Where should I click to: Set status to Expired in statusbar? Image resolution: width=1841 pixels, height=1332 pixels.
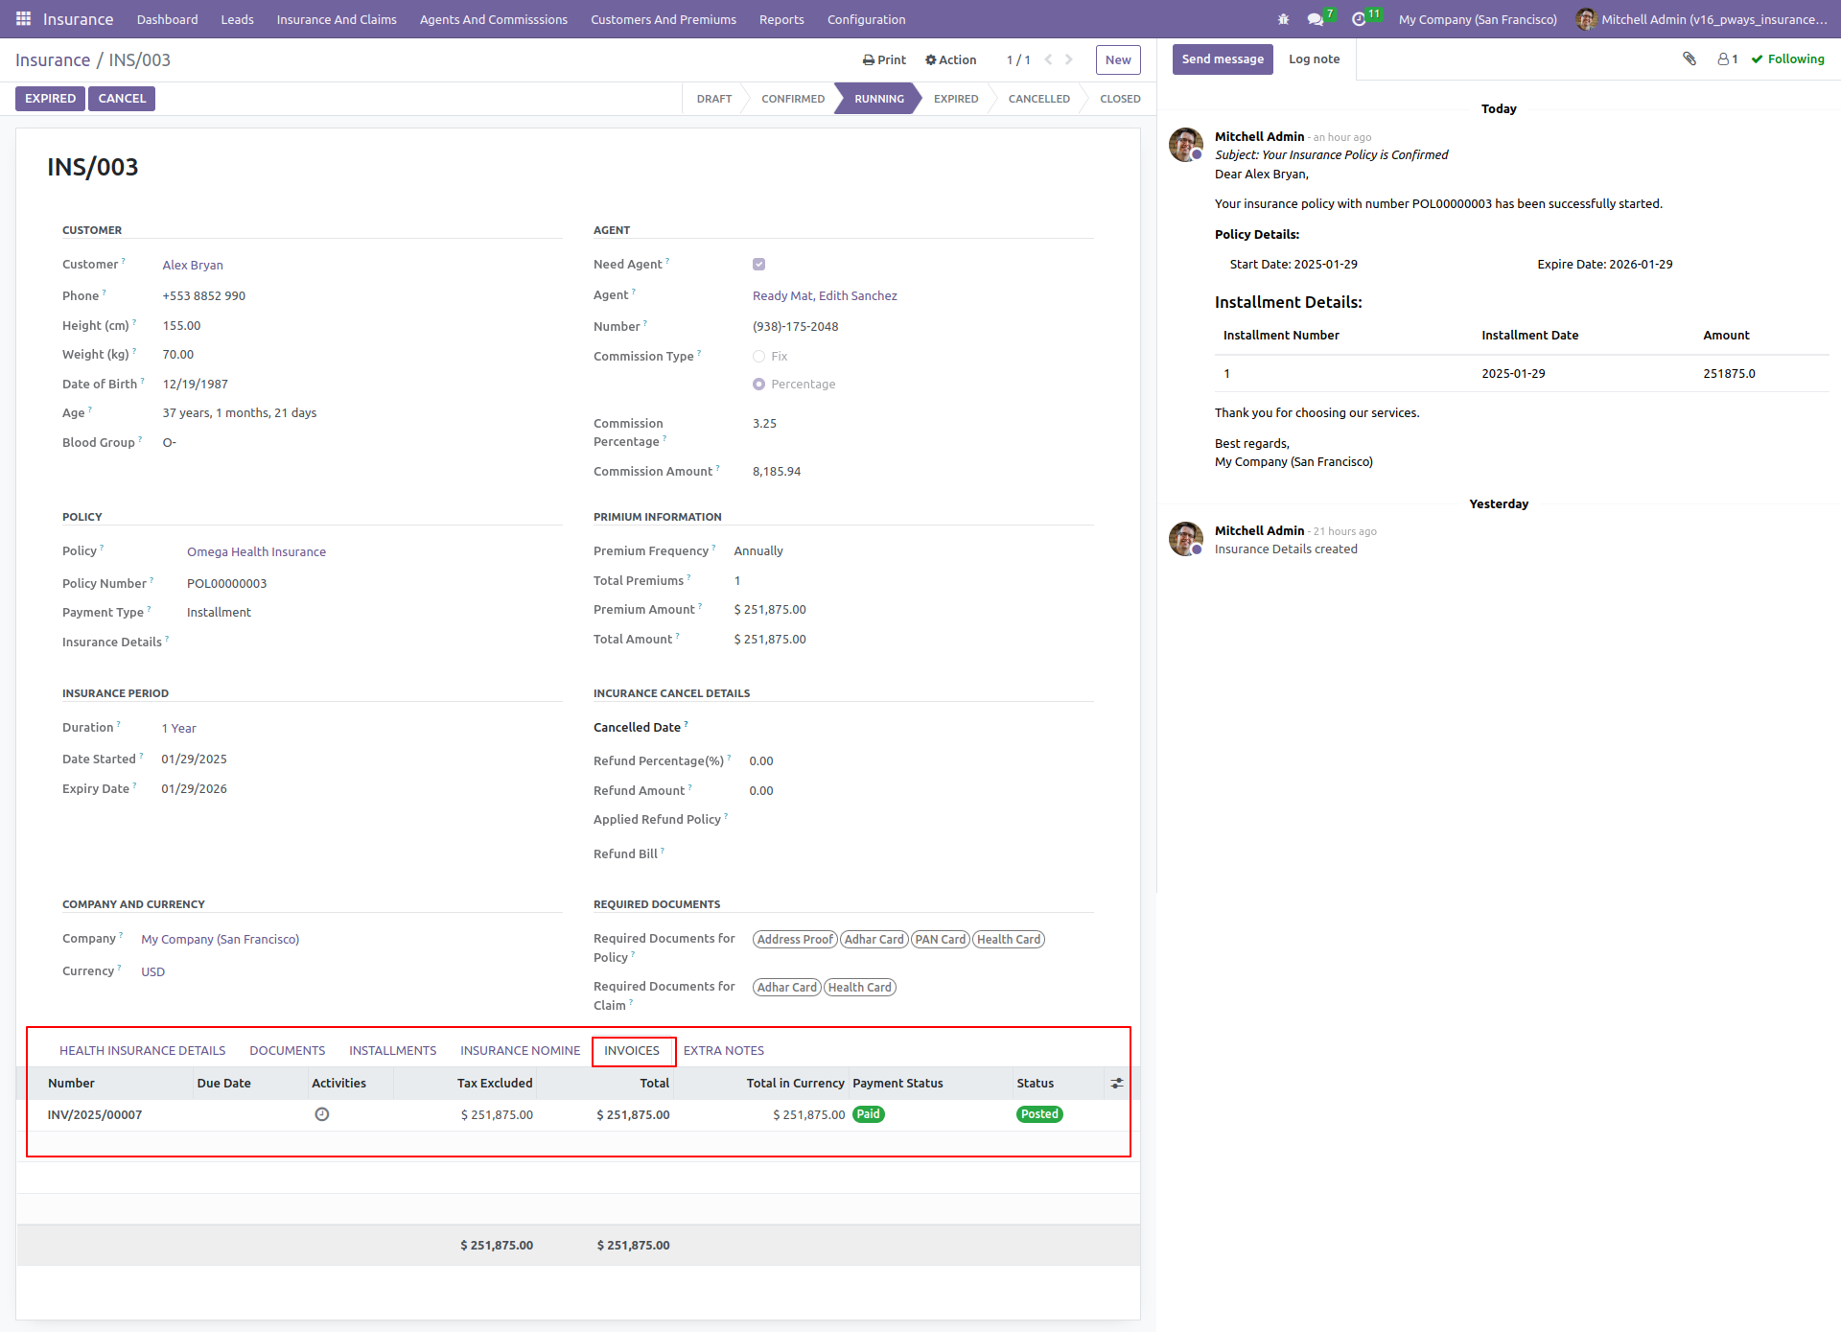point(956,99)
